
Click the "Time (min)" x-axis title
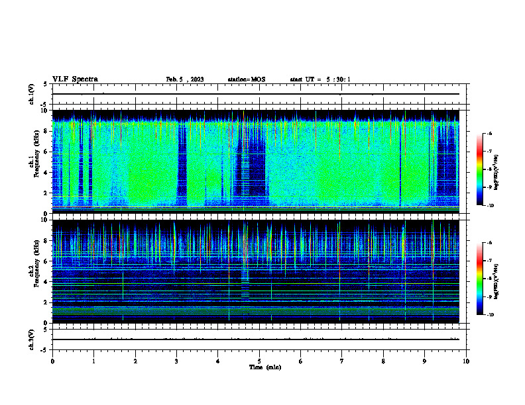[265, 367]
